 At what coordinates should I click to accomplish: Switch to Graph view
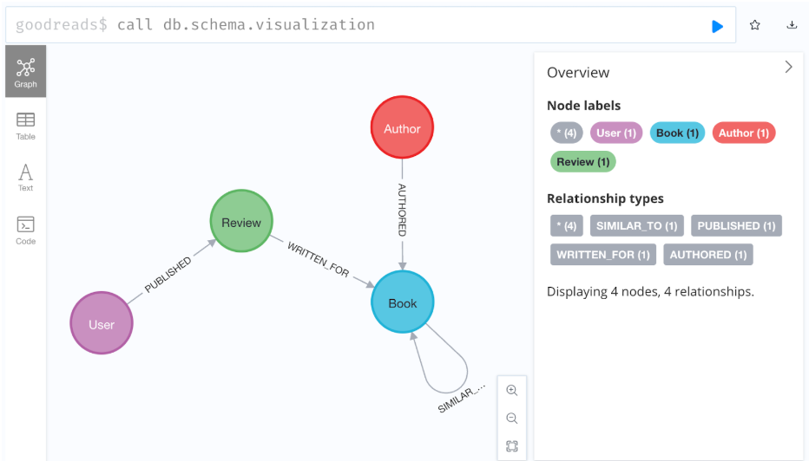pyautogui.click(x=25, y=72)
